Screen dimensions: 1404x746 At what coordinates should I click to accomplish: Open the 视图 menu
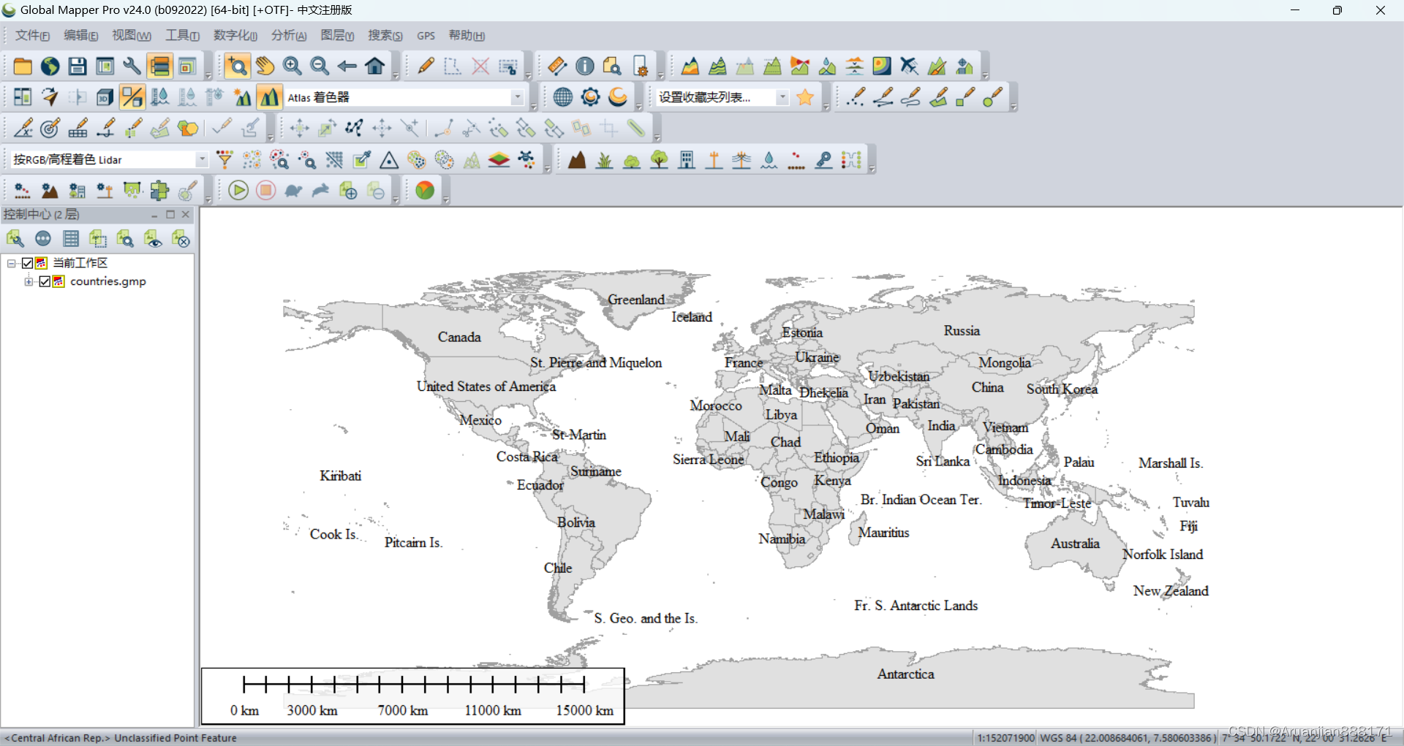pyautogui.click(x=132, y=35)
